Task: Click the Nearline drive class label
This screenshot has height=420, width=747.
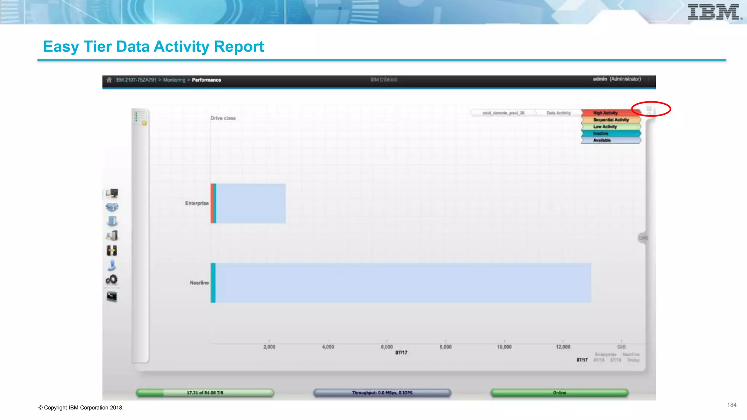Action: [x=199, y=283]
